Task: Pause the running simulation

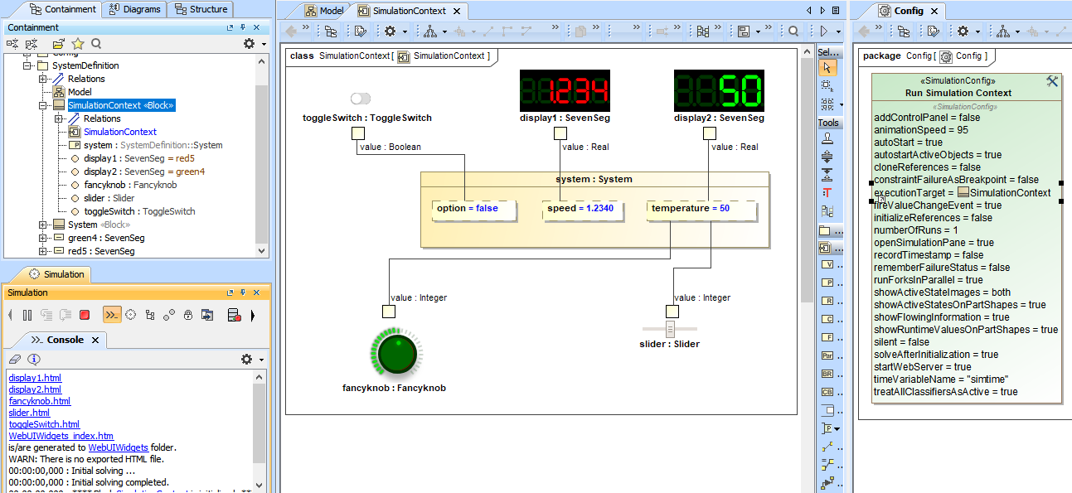Action: click(27, 315)
